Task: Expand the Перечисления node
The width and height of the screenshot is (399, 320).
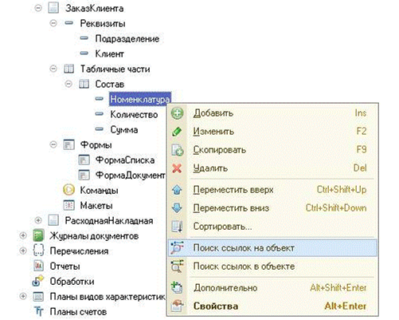Action: pos(23,251)
